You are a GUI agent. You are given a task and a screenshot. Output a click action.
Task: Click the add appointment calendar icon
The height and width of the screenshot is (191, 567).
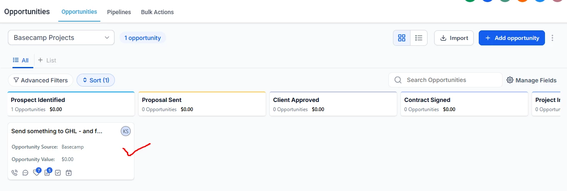click(x=69, y=173)
